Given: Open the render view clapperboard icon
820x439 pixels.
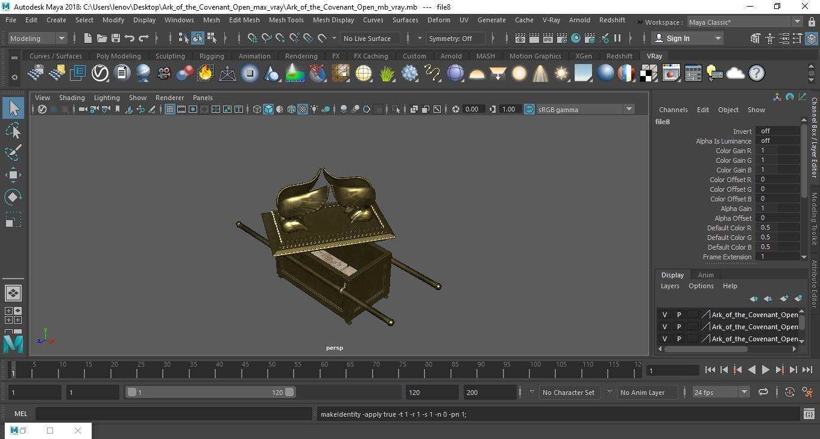Looking at the screenshot, I should click(x=520, y=38).
